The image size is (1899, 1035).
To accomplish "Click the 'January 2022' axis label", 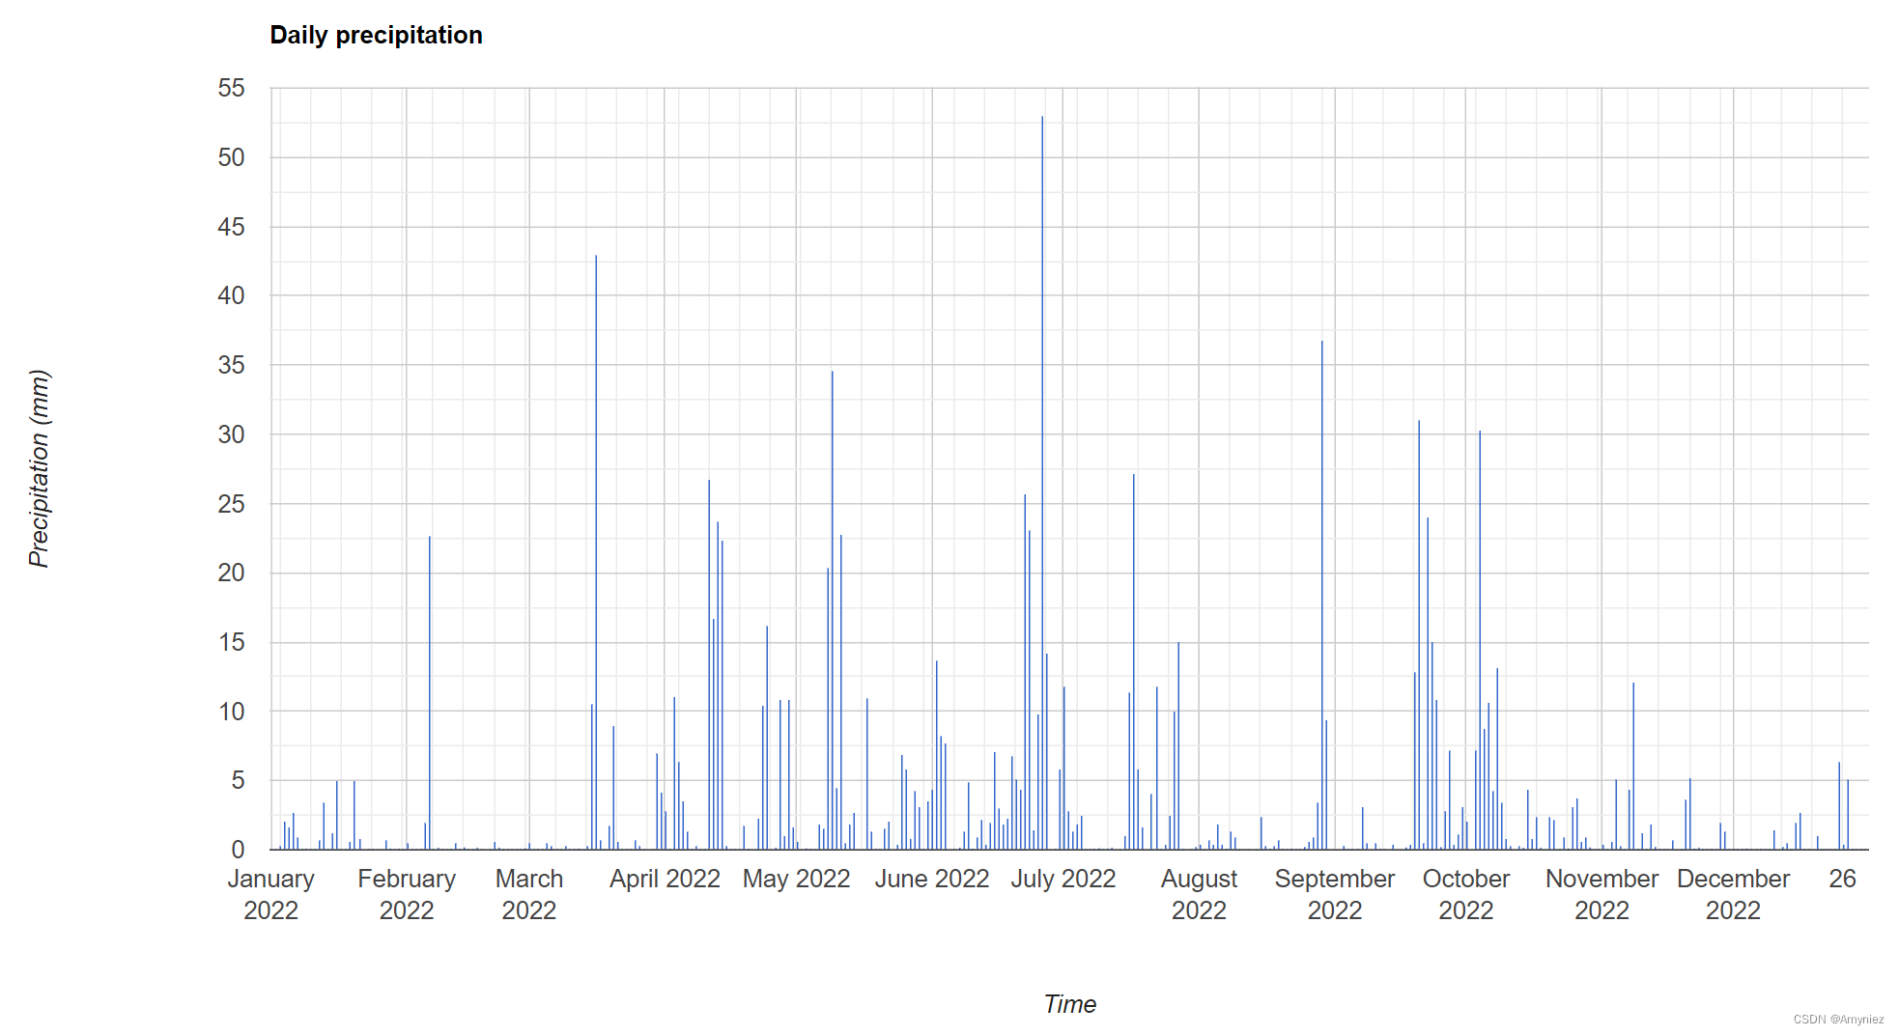I will pyautogui.click(x=270, y=894).
